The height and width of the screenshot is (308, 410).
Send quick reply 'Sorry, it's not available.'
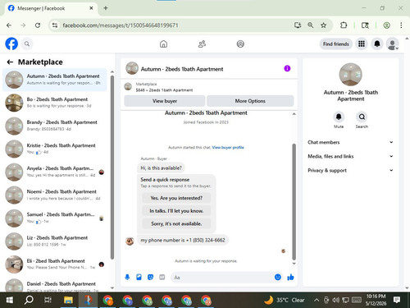click(176, 223)
